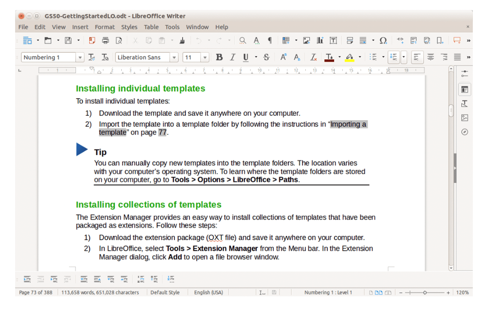Insert a page break
Image resolution: width=487 pixels, height=310 pixels.
pyautogui.click(x=350, y=40)
